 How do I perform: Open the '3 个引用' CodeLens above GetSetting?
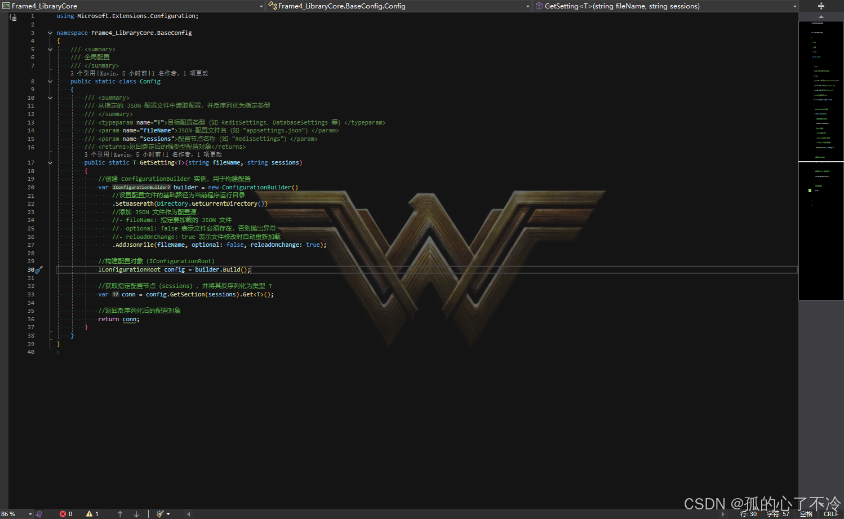[97, 154]
